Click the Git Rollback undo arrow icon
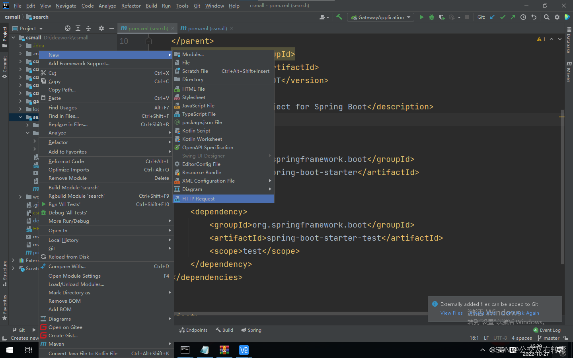Viewport: 573px width, 358px height. pos(534,17)
